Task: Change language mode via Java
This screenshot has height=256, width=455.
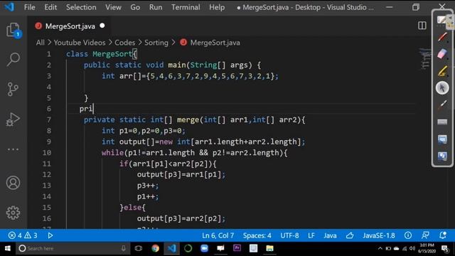Action: coord(330,235)
